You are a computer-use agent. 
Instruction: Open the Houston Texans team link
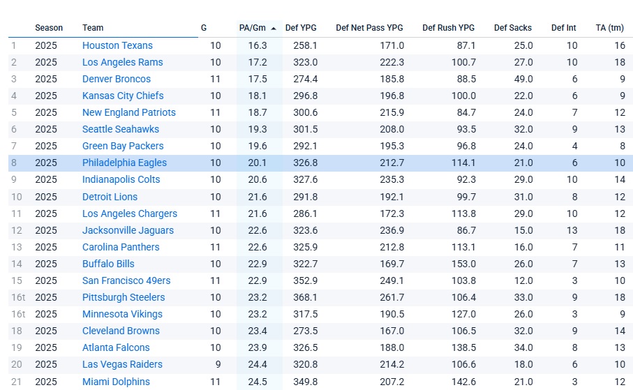pyautogui.click(x=117, y=45)
